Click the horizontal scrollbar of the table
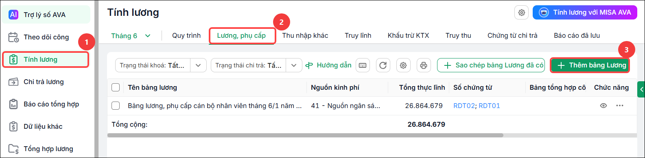 305,135
